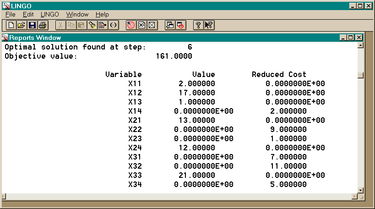The image size is (375, 209).
Task: Open the Window menu
Action: coord(77,14)
